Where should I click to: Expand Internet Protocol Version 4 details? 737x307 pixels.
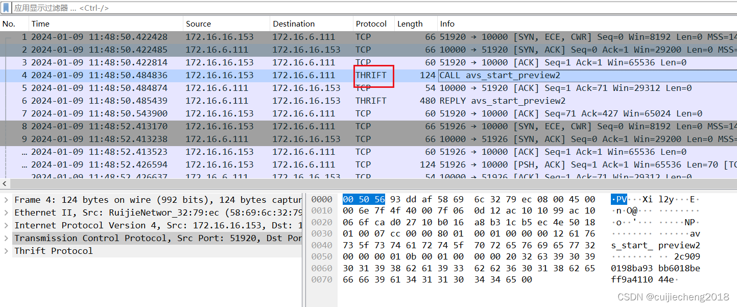point(5,225)
